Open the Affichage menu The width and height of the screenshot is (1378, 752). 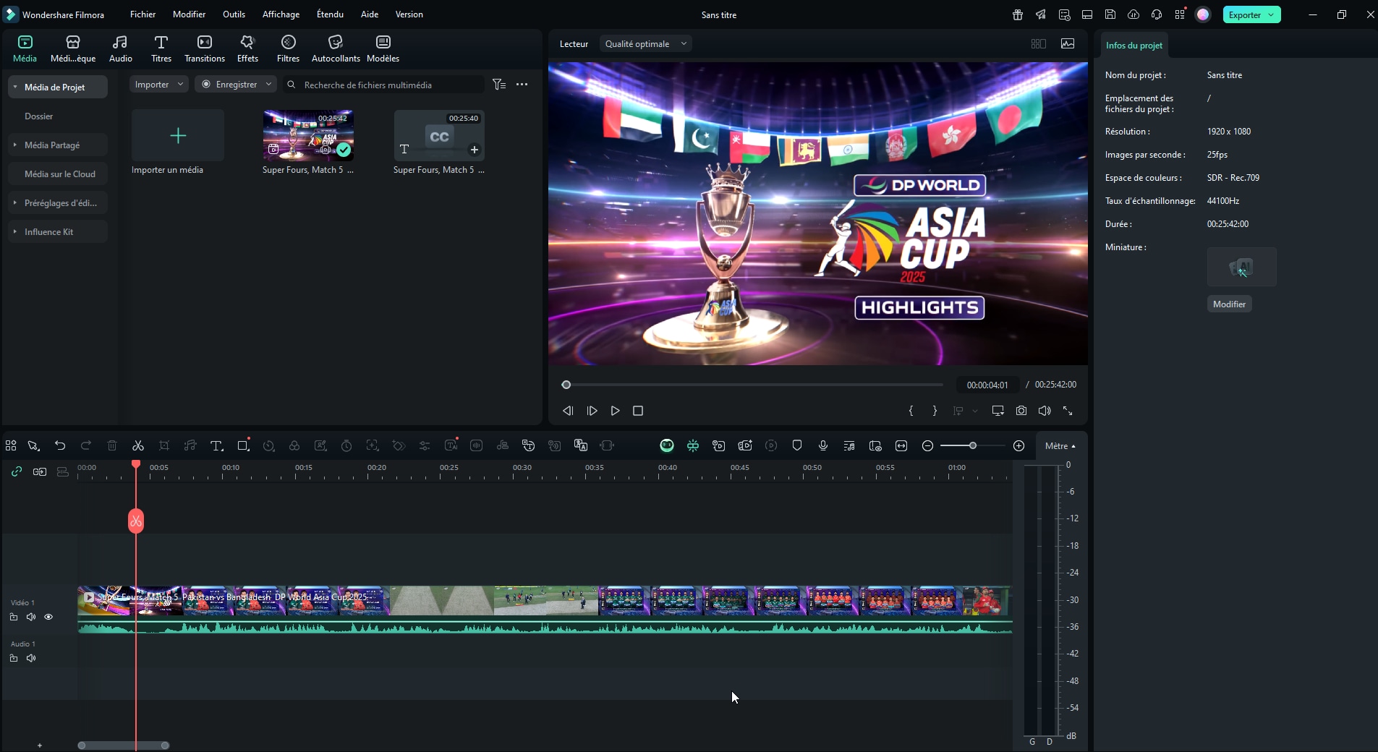click(281, 14)
